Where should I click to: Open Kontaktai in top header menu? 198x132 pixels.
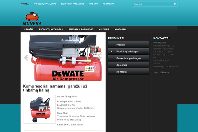point(108,4)
